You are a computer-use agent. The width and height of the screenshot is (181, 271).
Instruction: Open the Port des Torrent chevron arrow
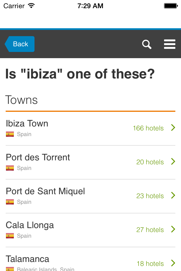coord(173,161)
